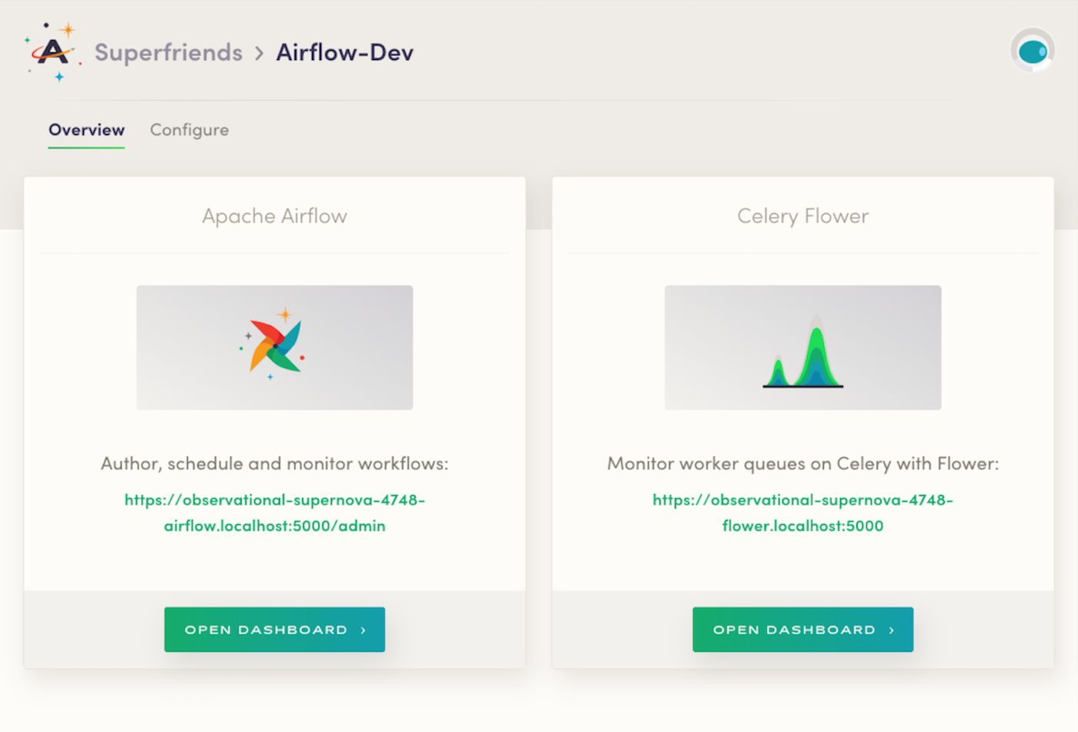Click the Airflow pinwheel logo

pyautogui.click(x=274, y=346)
